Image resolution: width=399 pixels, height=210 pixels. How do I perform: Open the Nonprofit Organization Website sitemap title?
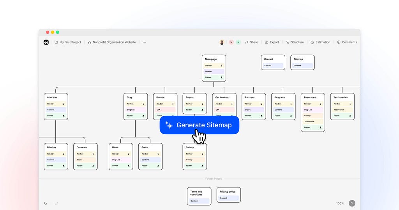tap(112, 42)
